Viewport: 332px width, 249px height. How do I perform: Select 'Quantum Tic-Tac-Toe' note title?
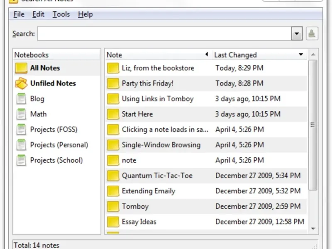click(157, 176)
